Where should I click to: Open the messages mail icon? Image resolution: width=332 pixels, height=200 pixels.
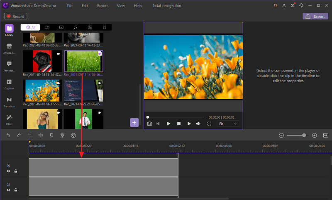click(x=293, y=5)
